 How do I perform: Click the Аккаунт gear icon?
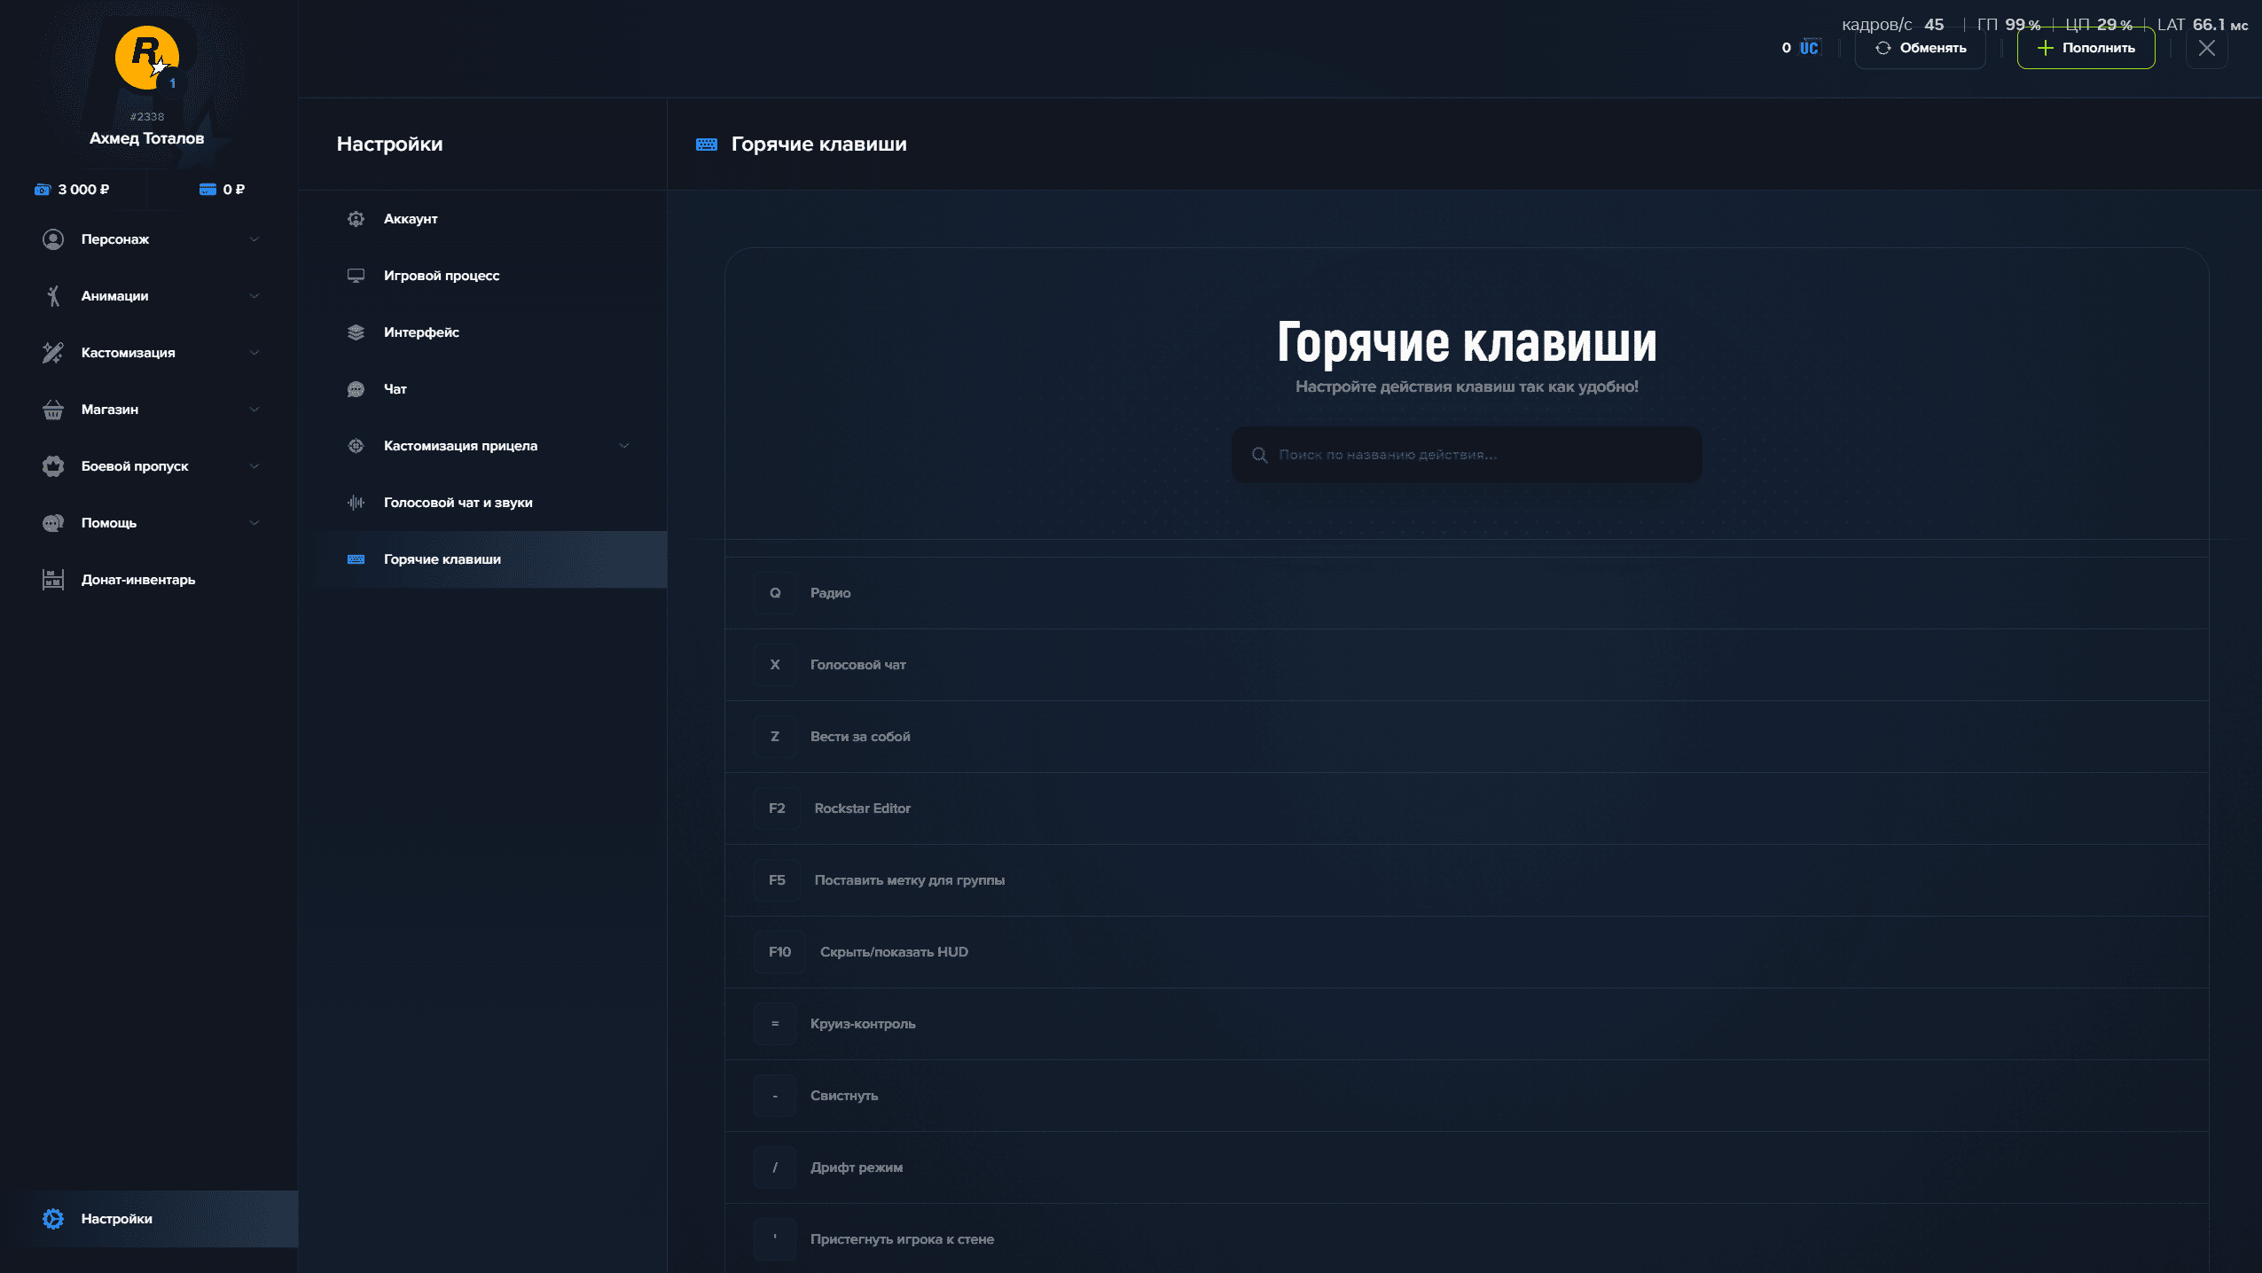pyautogui.click(x=356, y=219)
